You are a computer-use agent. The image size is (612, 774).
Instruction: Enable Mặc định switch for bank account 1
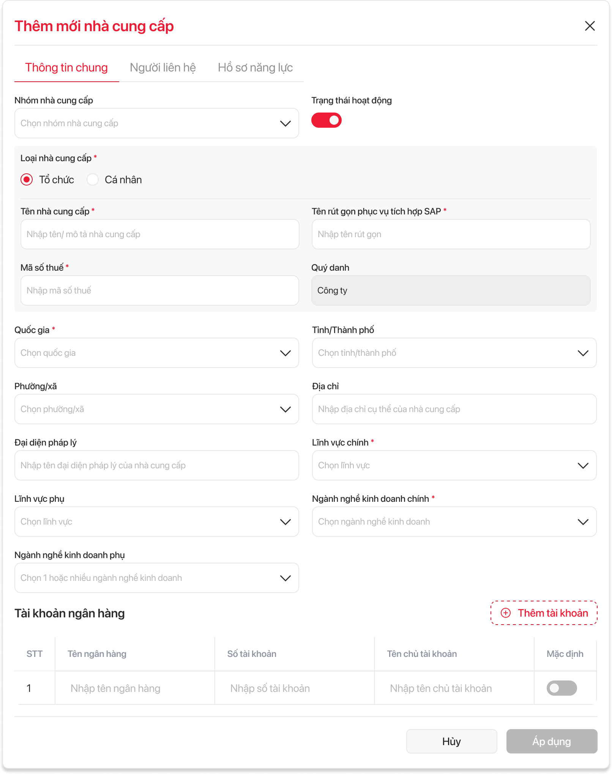(562, 688)
